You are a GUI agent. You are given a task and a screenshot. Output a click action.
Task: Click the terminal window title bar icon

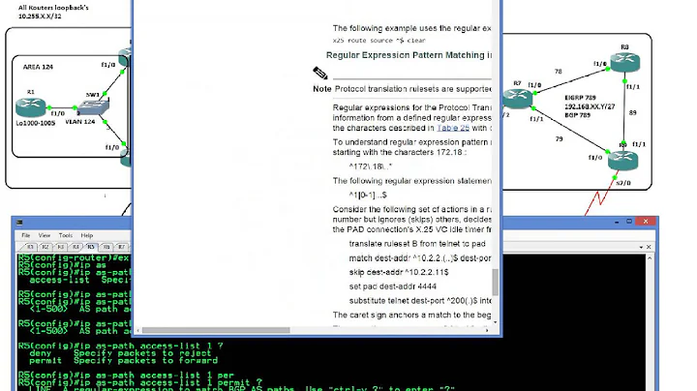[x=19, y=222]
